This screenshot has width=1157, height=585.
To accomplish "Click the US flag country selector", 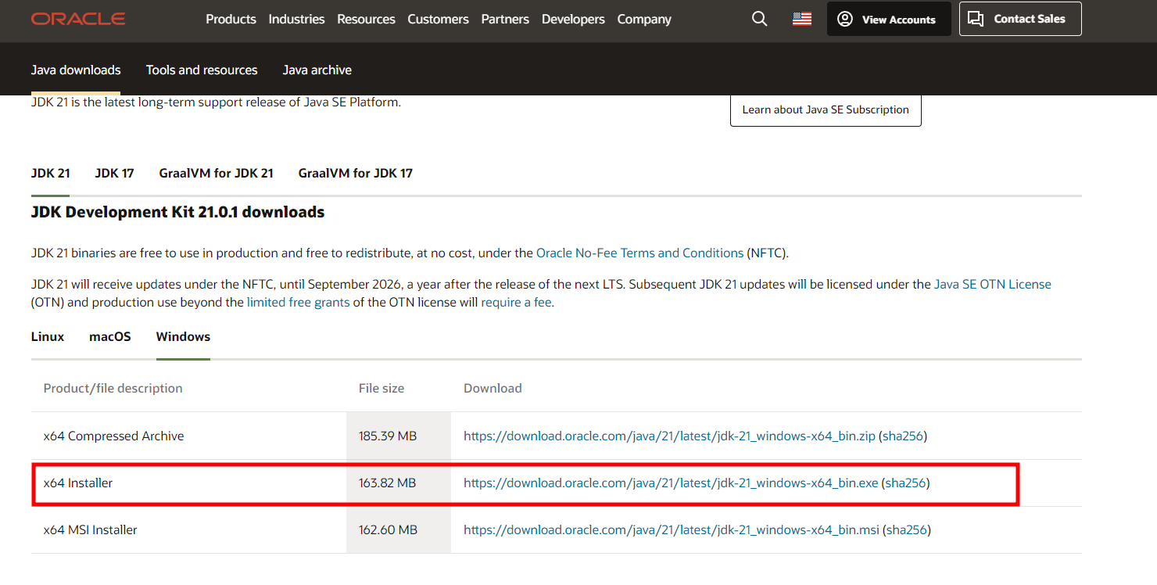I will click(802, 19).
